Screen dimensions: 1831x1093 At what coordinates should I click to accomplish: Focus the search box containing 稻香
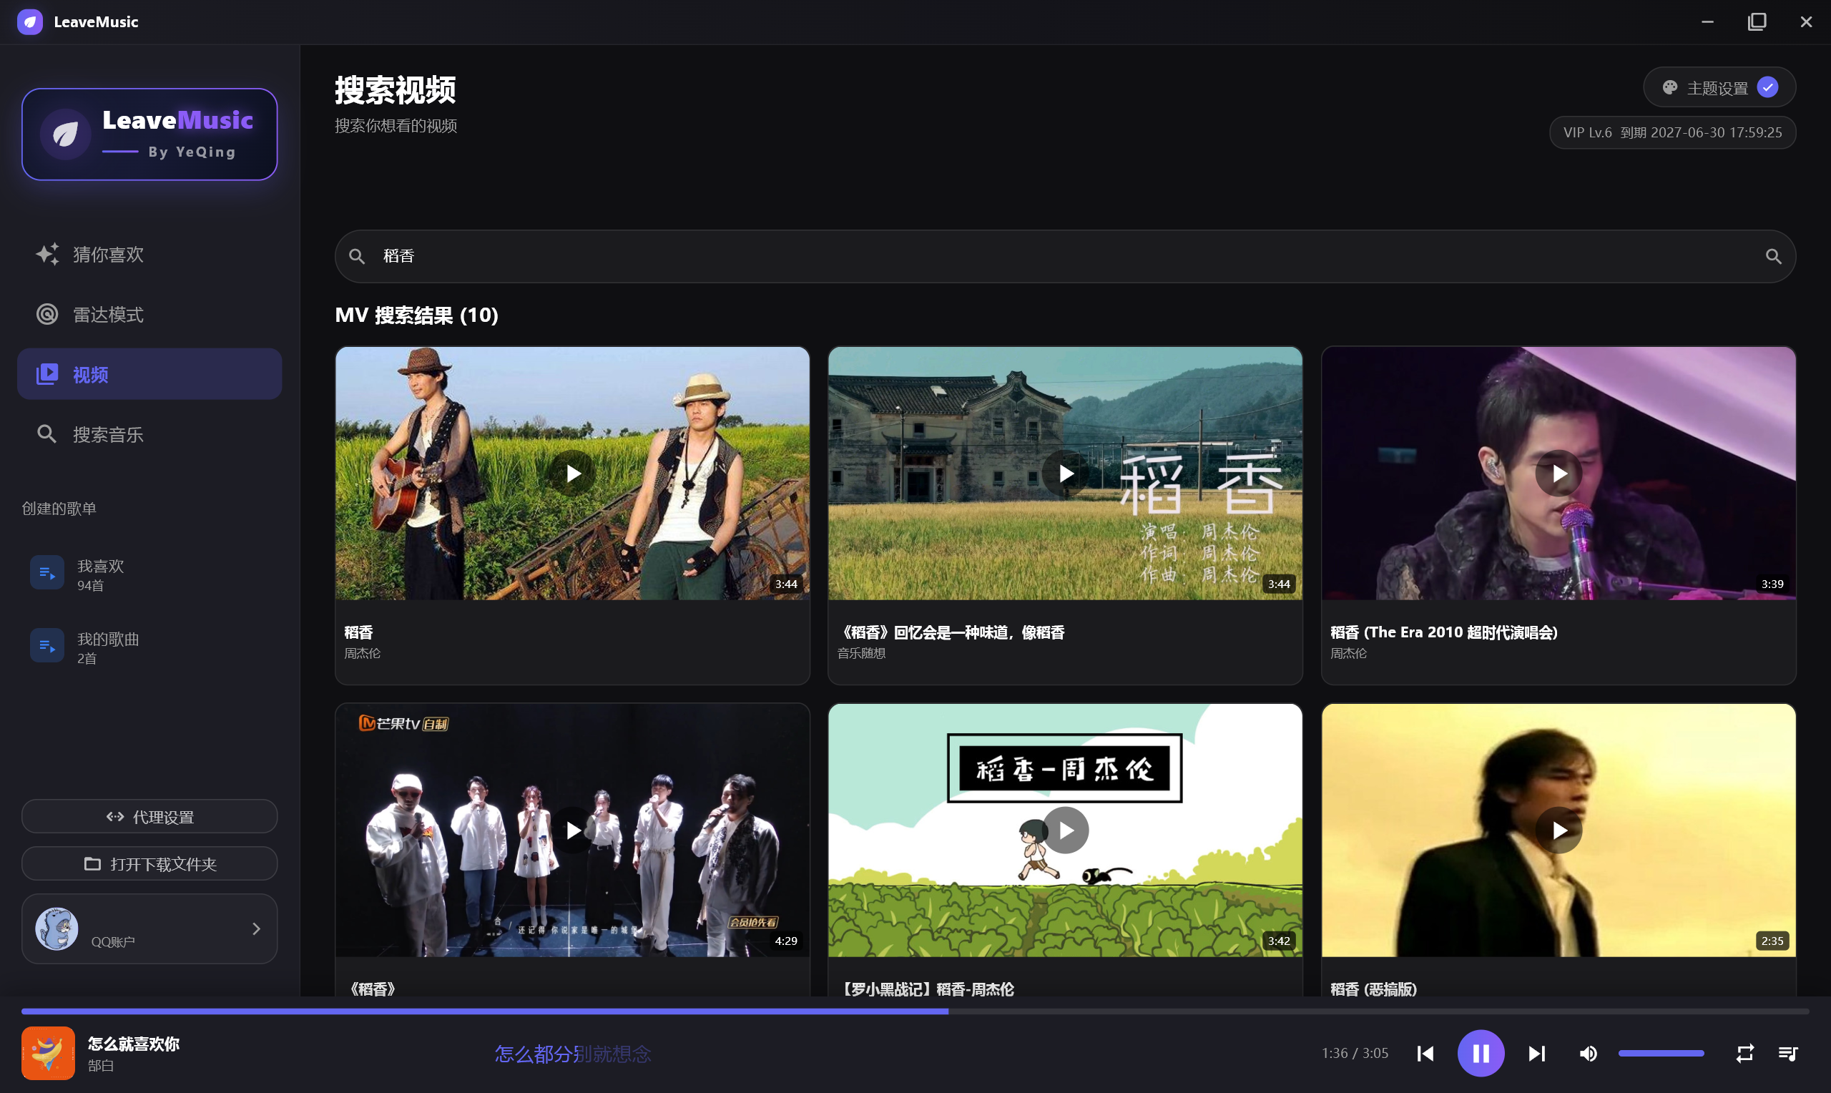coord(1065,256)
